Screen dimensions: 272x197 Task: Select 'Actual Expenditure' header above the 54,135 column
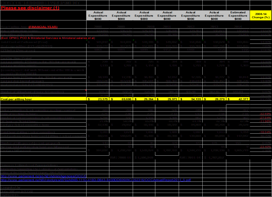(190, 16)
